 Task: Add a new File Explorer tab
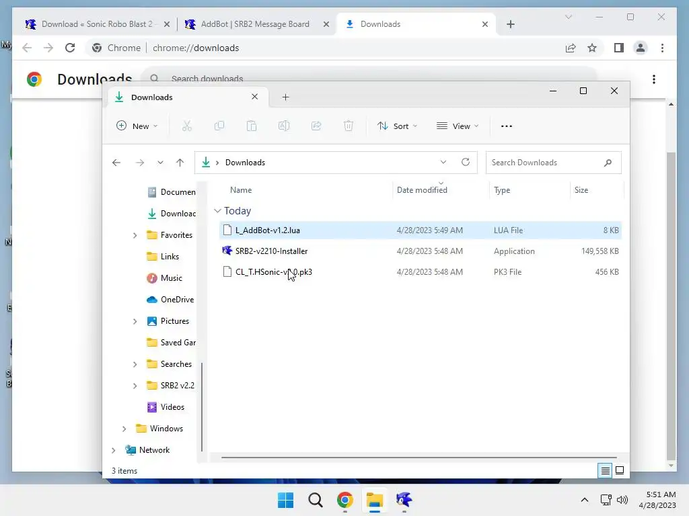click(x=285, y=97)
